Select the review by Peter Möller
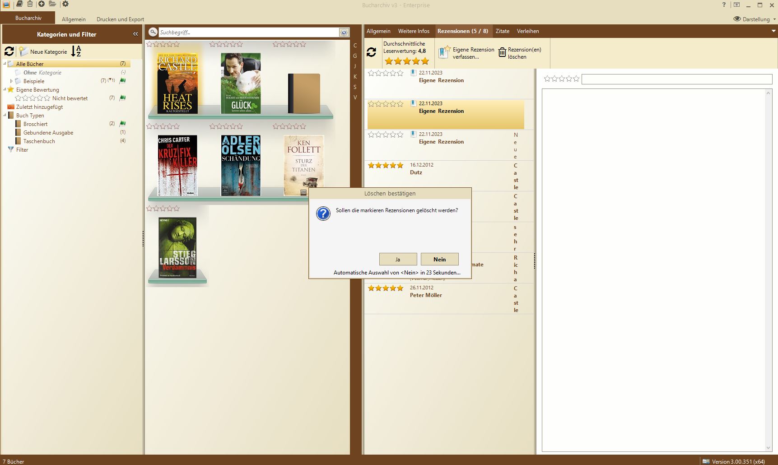The height and width of the screenshot is (465, 778). [449, 298]
